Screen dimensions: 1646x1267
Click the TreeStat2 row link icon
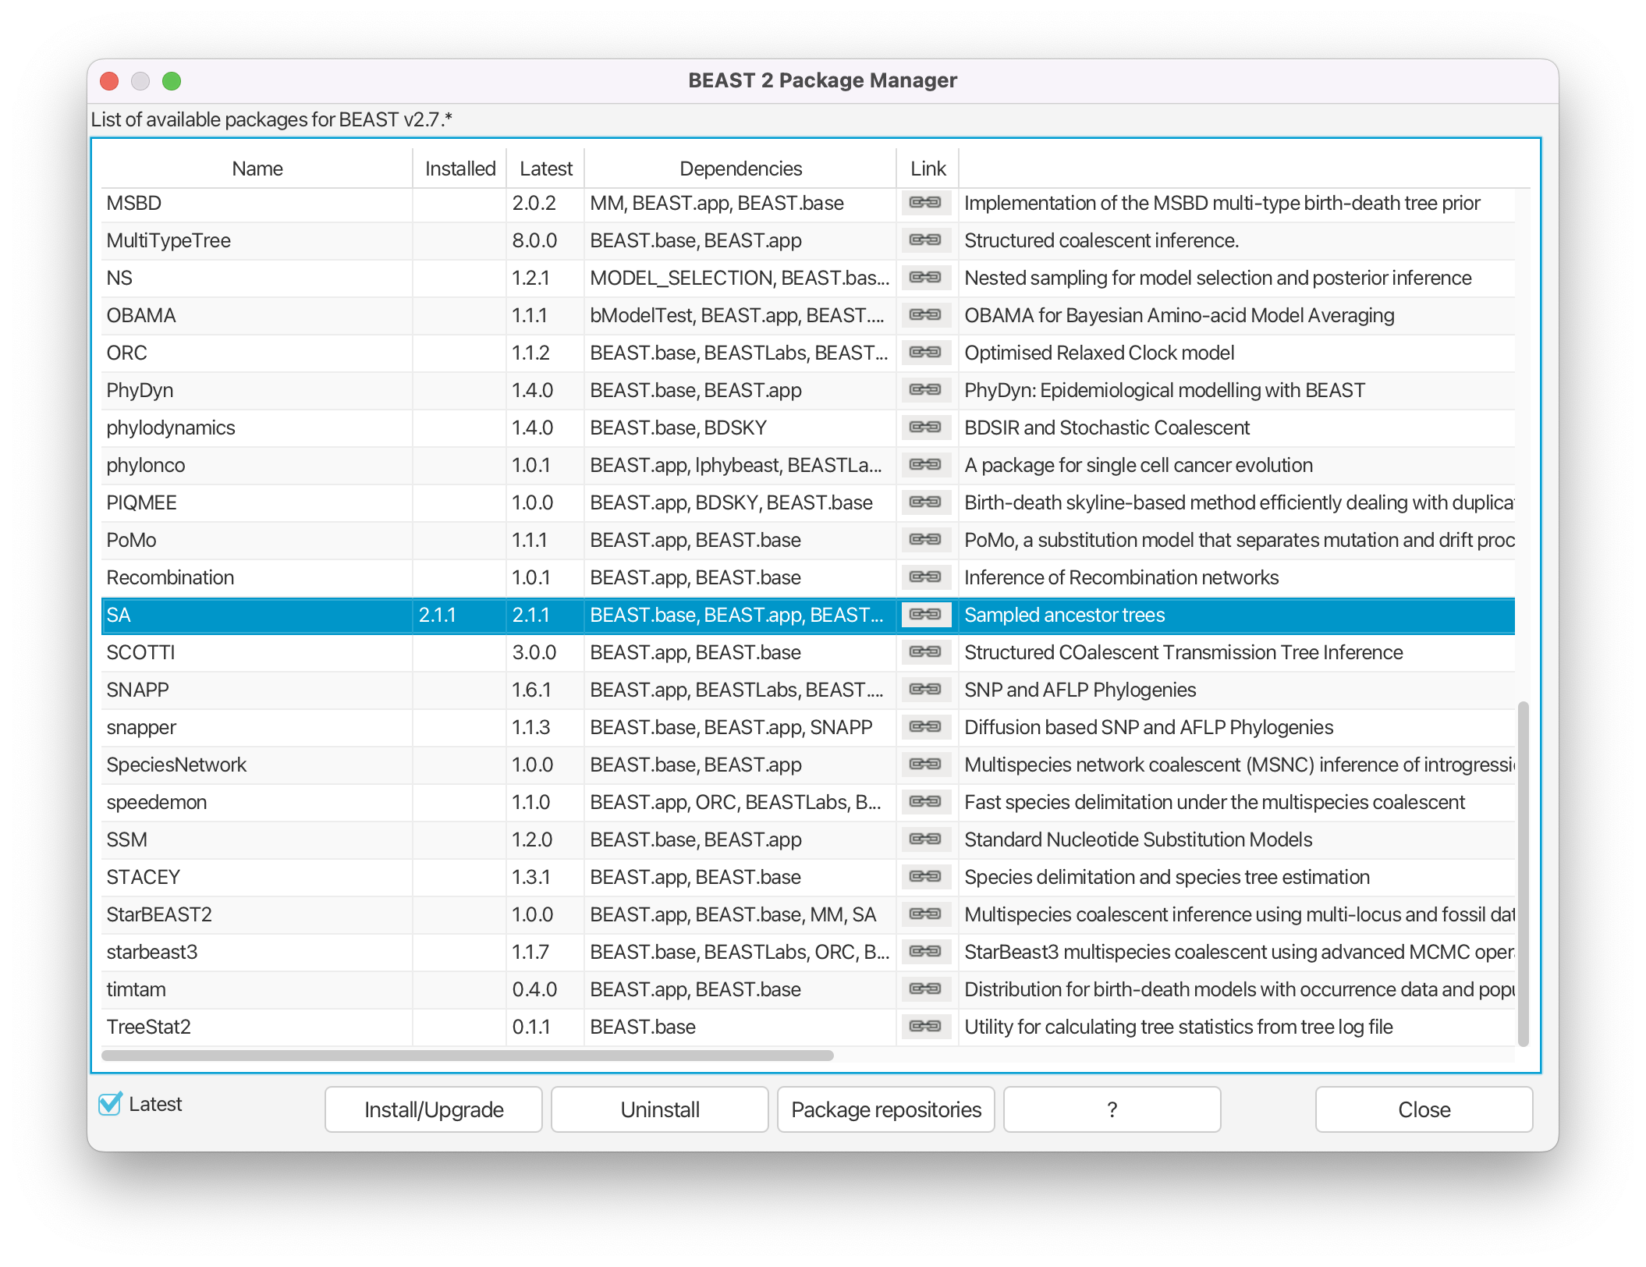coord(925,1027)
